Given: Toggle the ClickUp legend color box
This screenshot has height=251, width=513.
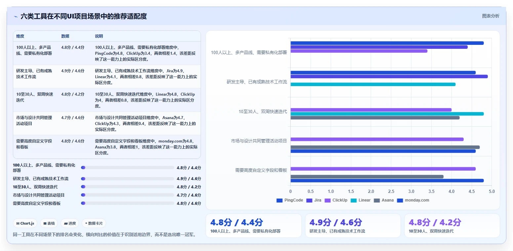Looking at the screenshot, I should pos(328,200).
